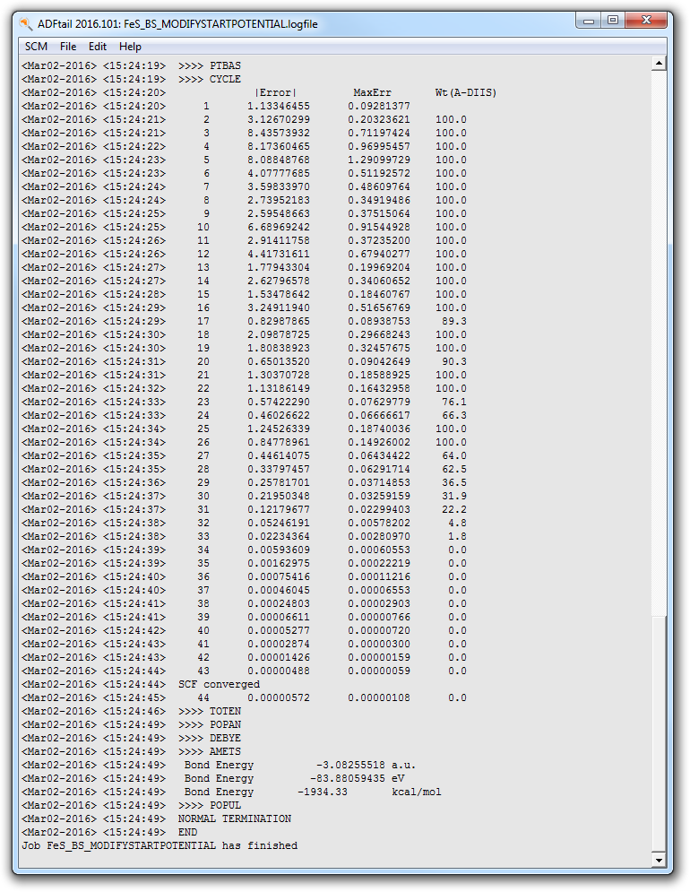This screenshot has height=892, width=690.
Task: Click error value 1.13346455 in cycle 1
Action: 279,106
